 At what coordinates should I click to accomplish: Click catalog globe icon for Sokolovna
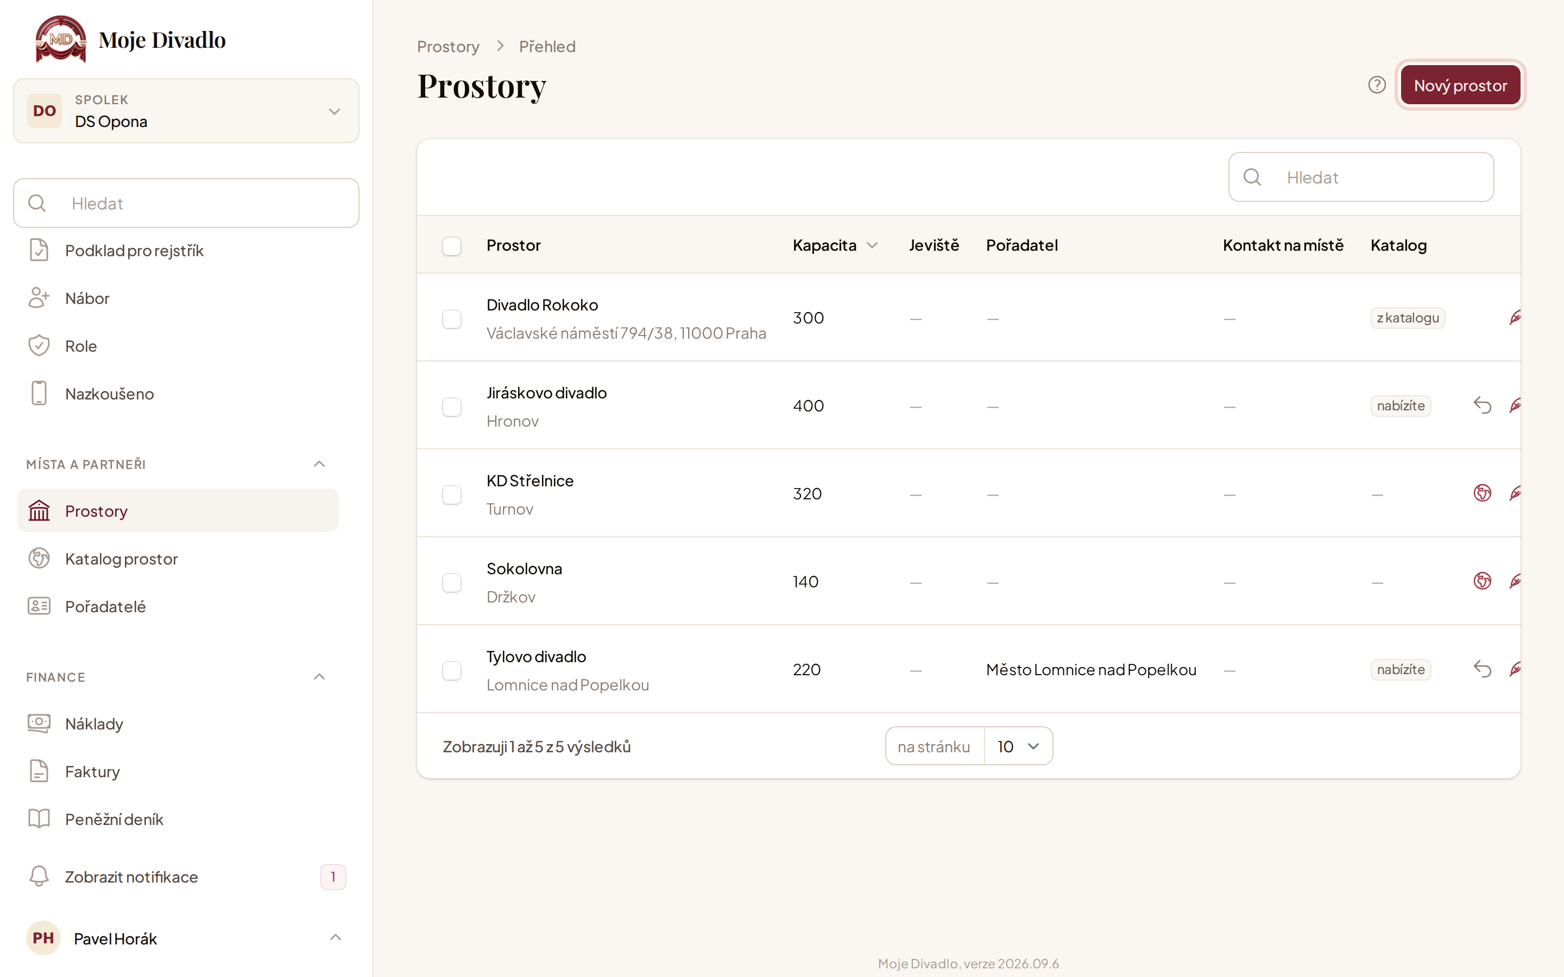(x=1482, y=581)
